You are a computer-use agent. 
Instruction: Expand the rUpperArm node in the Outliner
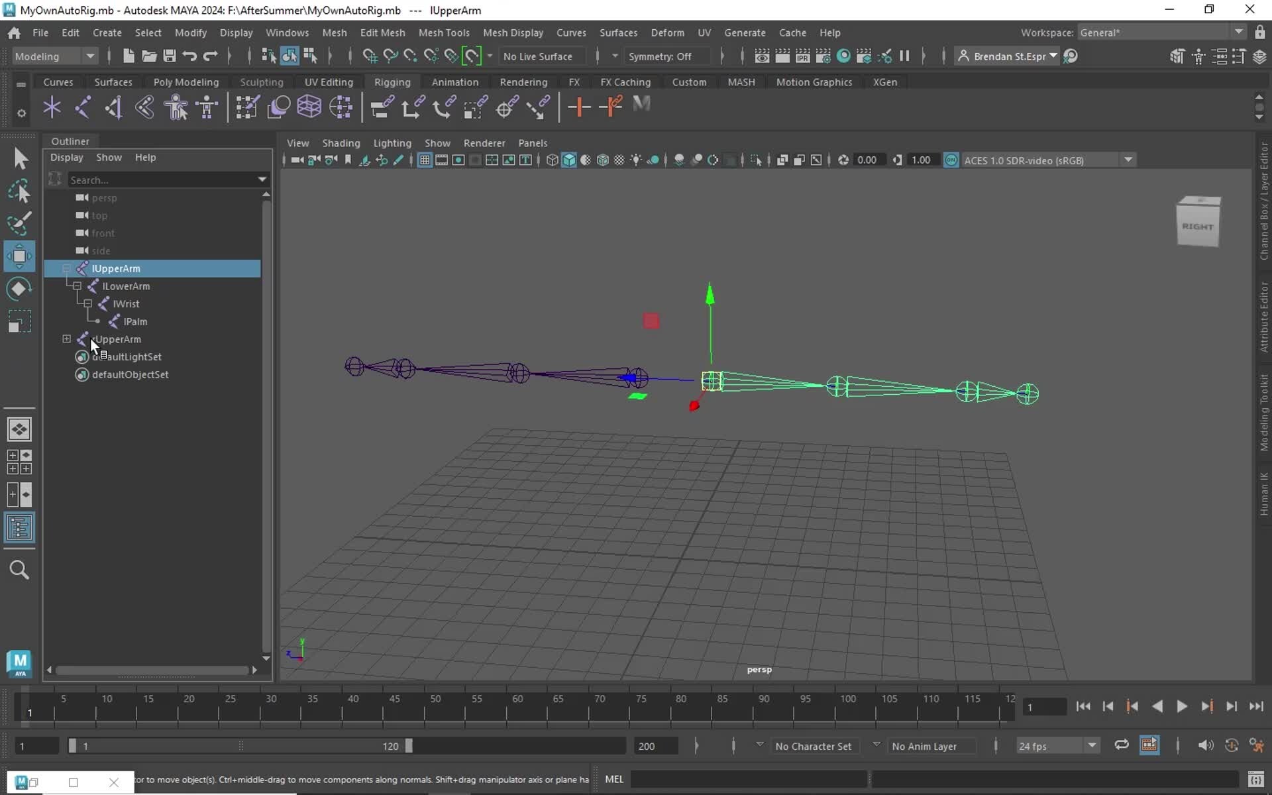coord(66,339)
